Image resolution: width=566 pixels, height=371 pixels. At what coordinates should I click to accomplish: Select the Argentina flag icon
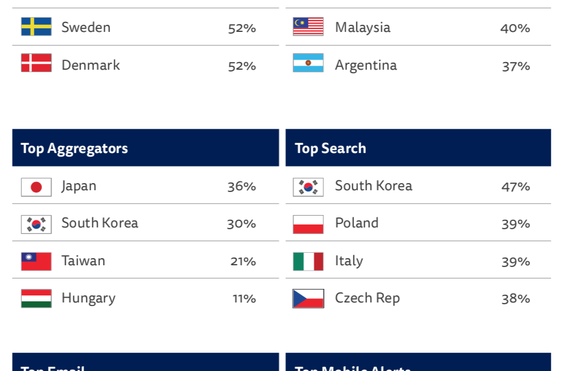308,63
